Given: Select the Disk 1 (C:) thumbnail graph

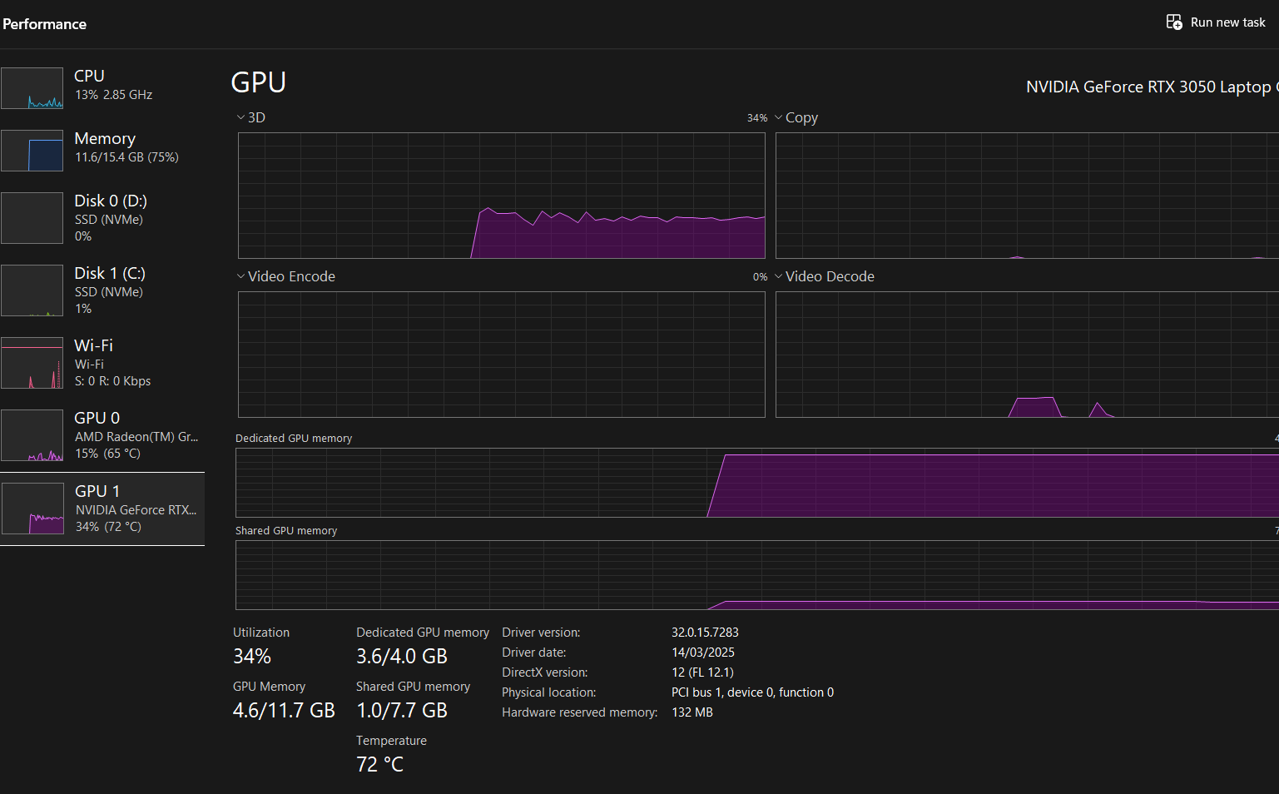Looking at the screenshot, I should pos(32,290).
